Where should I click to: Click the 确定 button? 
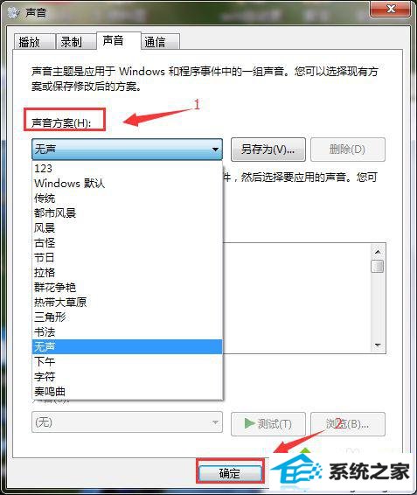point(230,473)
